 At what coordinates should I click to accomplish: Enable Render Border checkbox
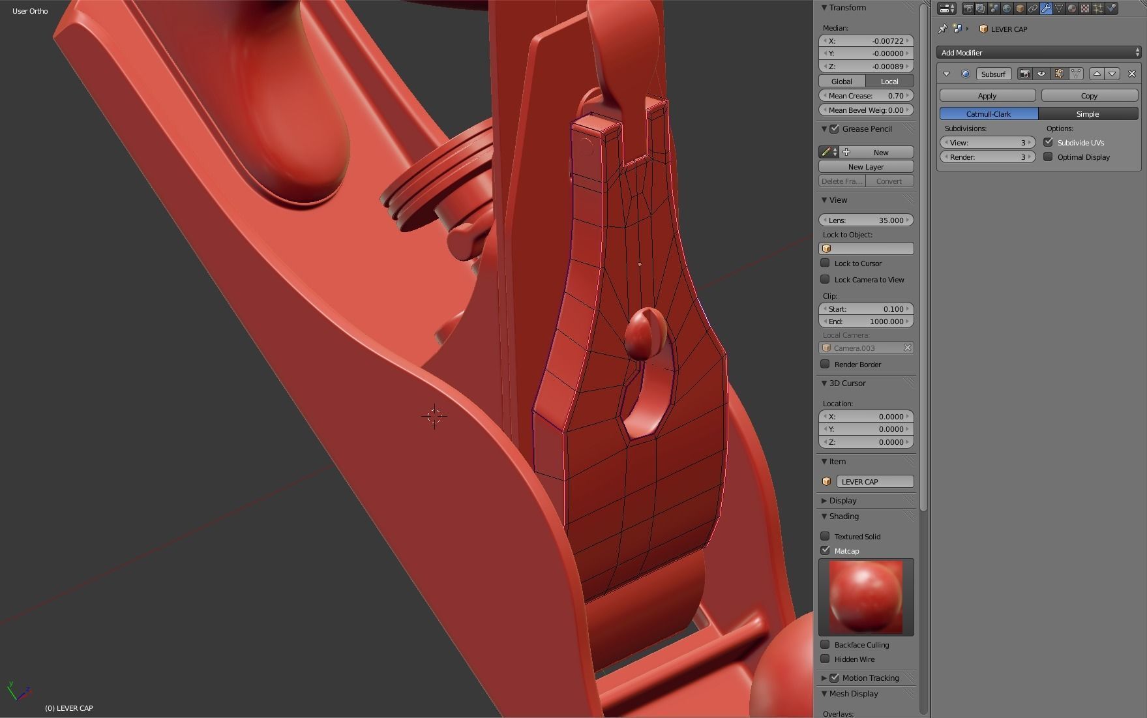[825, 364]
